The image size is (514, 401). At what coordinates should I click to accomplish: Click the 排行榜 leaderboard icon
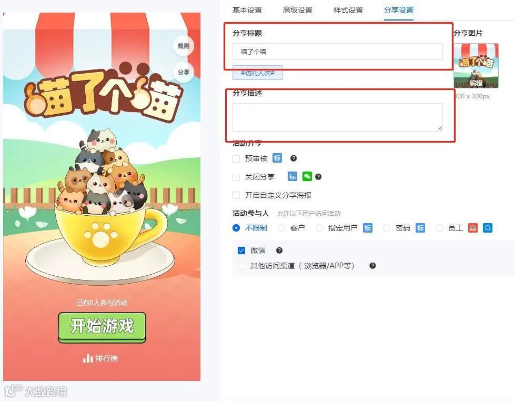[88, 358]
